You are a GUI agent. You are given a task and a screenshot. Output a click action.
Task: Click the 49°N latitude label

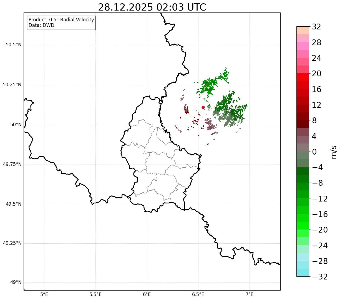pyautogui.click(x=16, y=283)
